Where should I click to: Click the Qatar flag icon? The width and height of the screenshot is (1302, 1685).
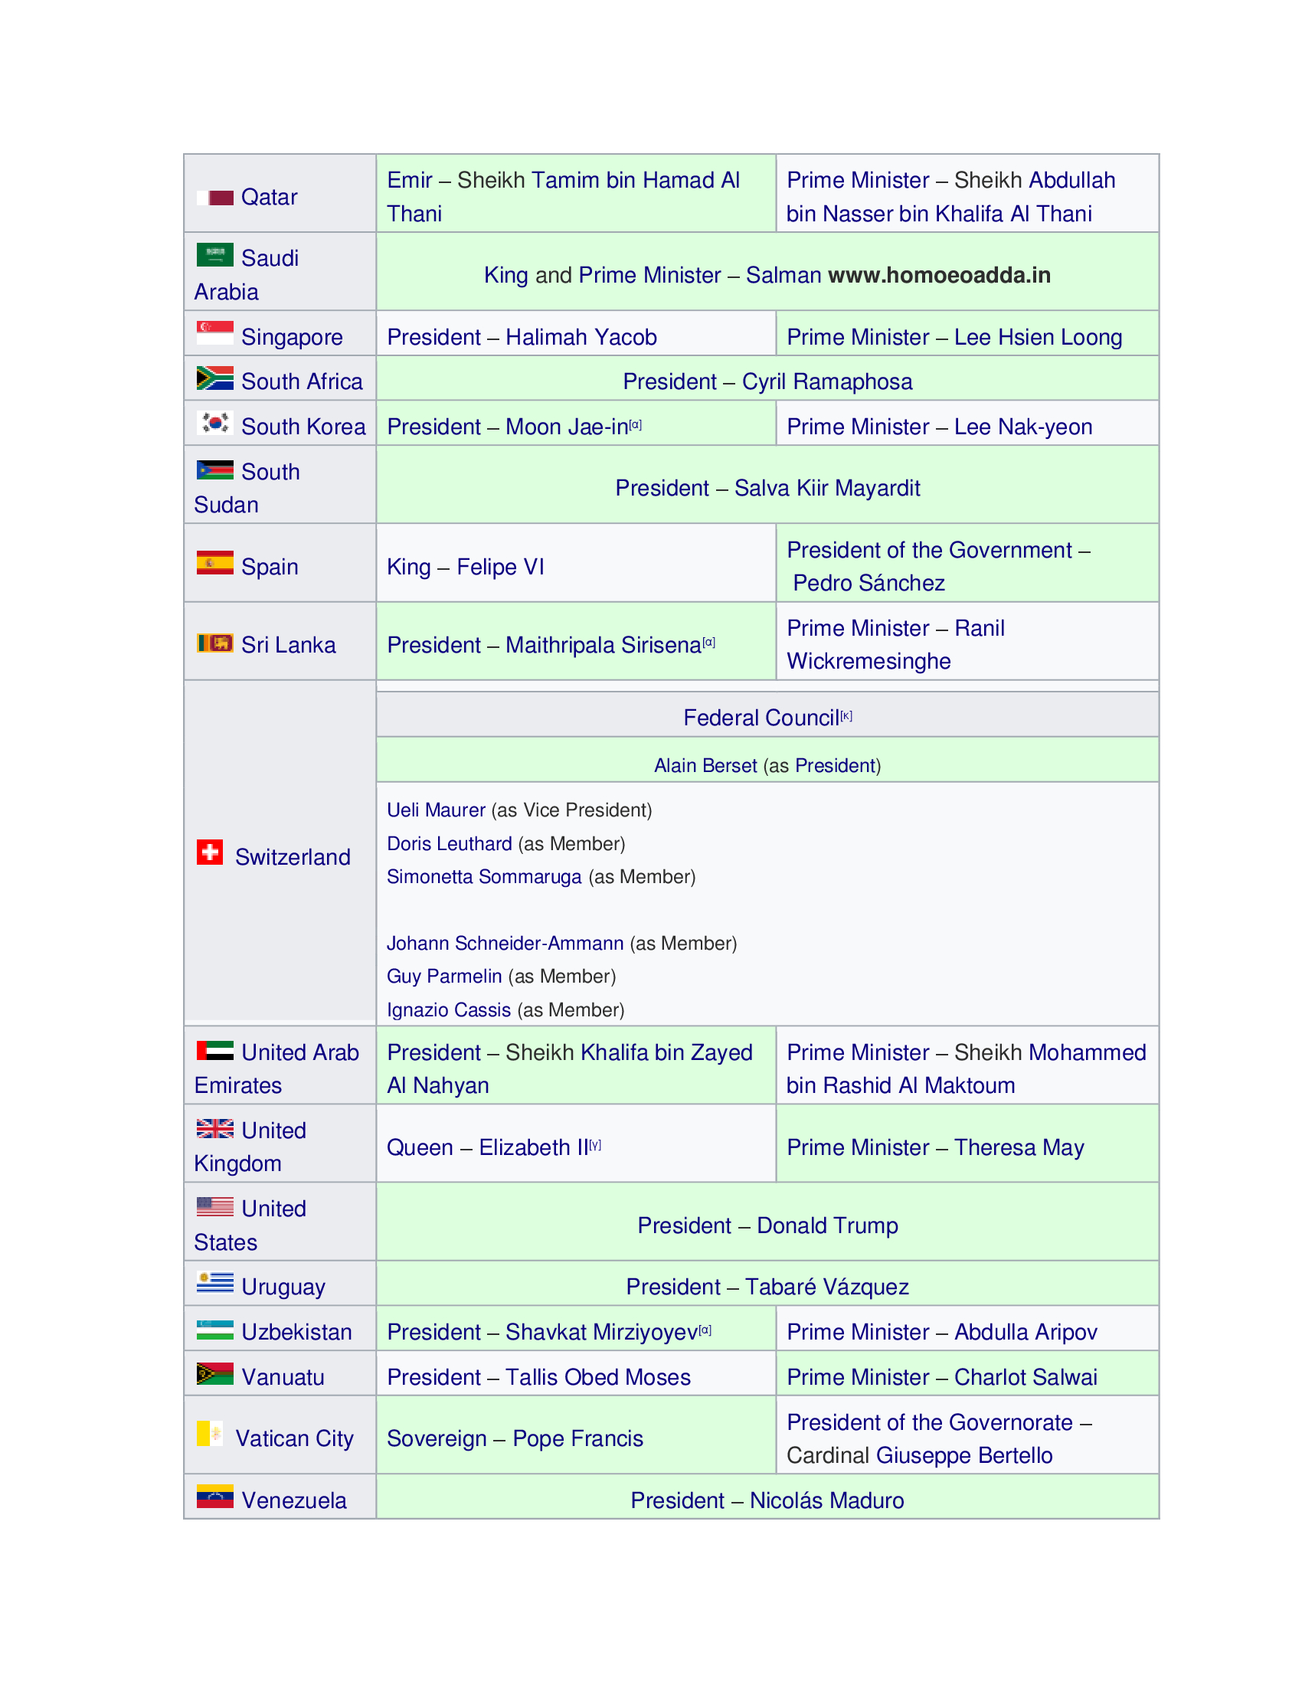(x=214, y=198)
